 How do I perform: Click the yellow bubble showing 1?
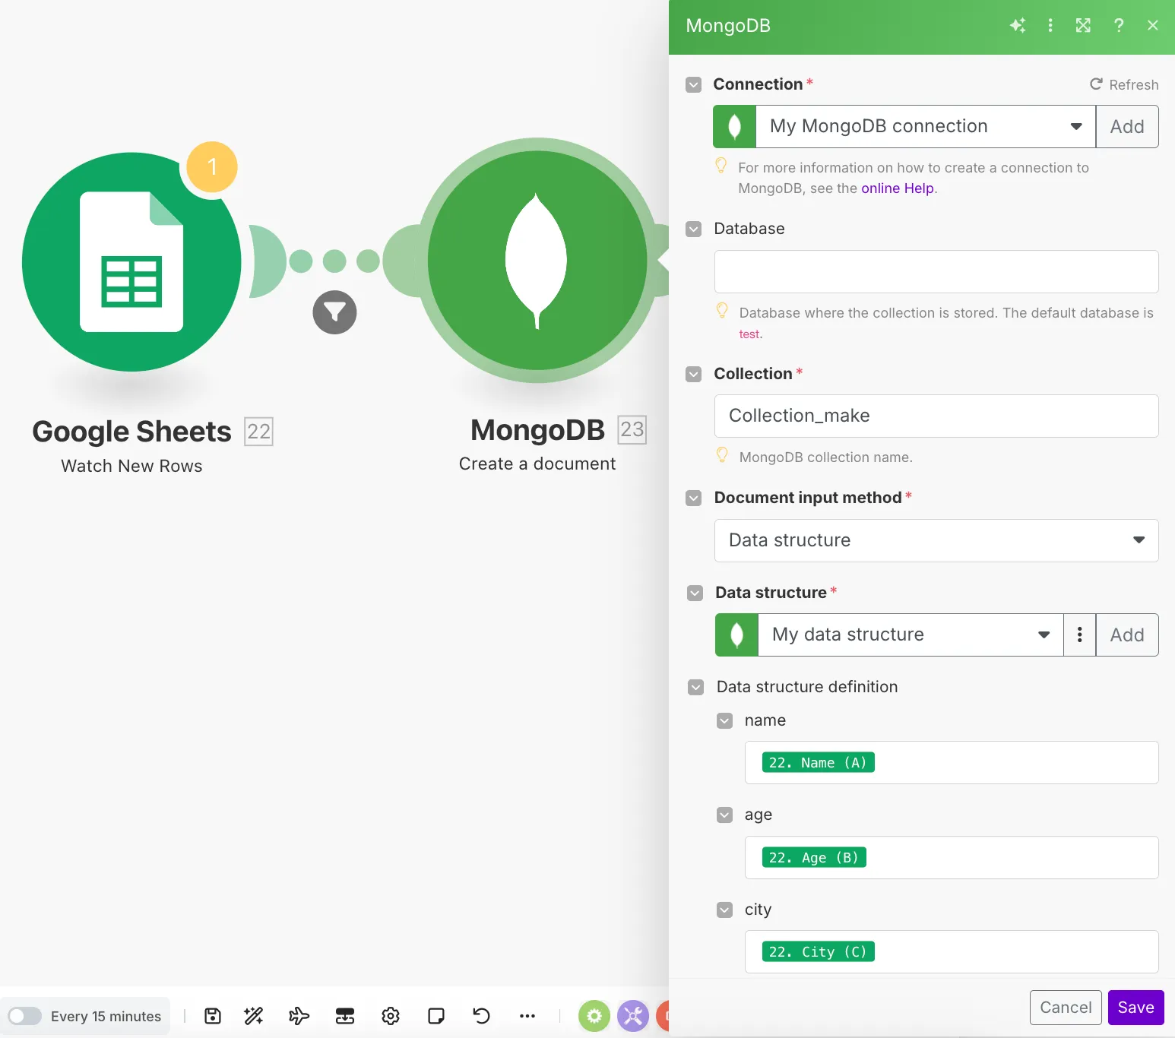[212, 167]
